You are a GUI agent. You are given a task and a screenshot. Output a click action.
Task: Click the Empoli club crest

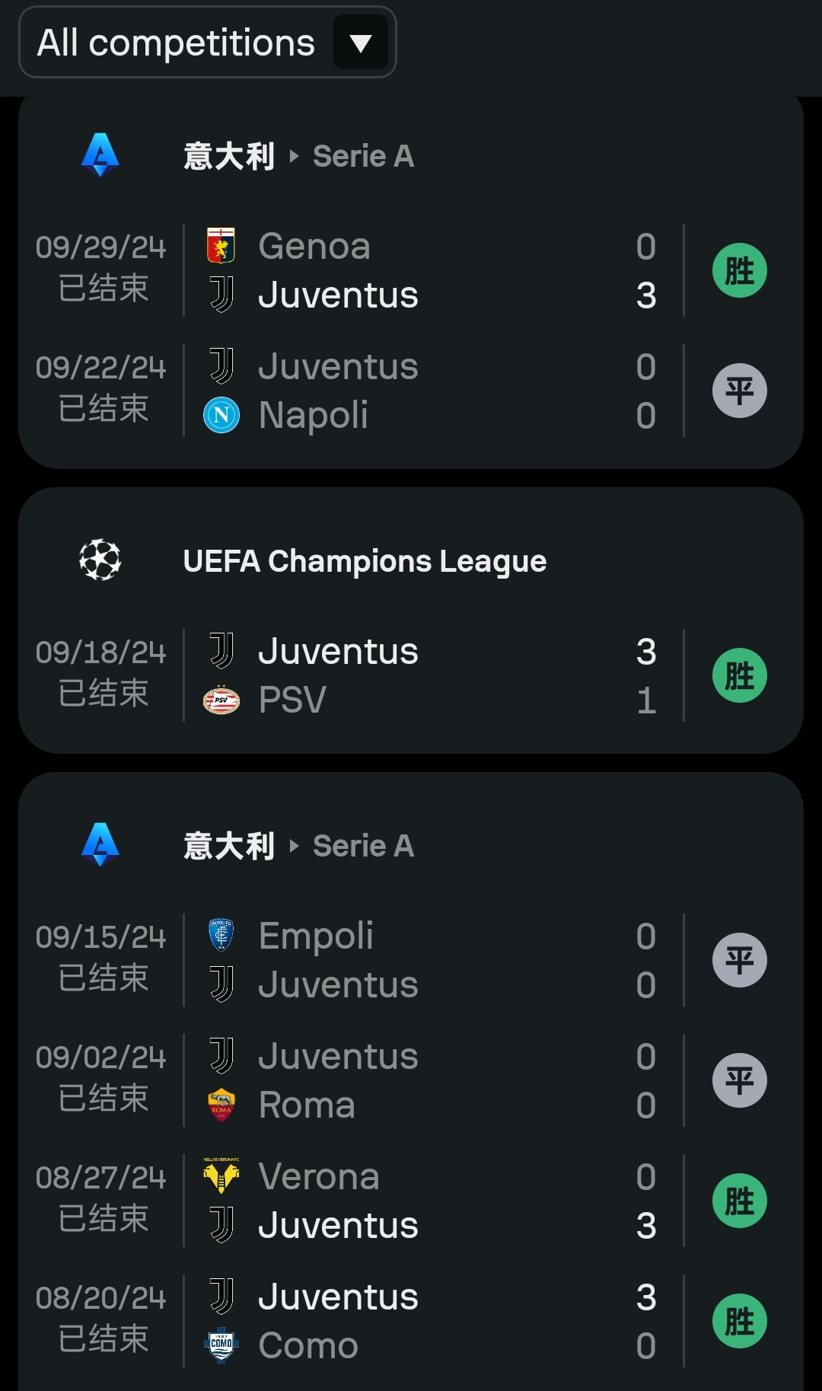[221, 936]
